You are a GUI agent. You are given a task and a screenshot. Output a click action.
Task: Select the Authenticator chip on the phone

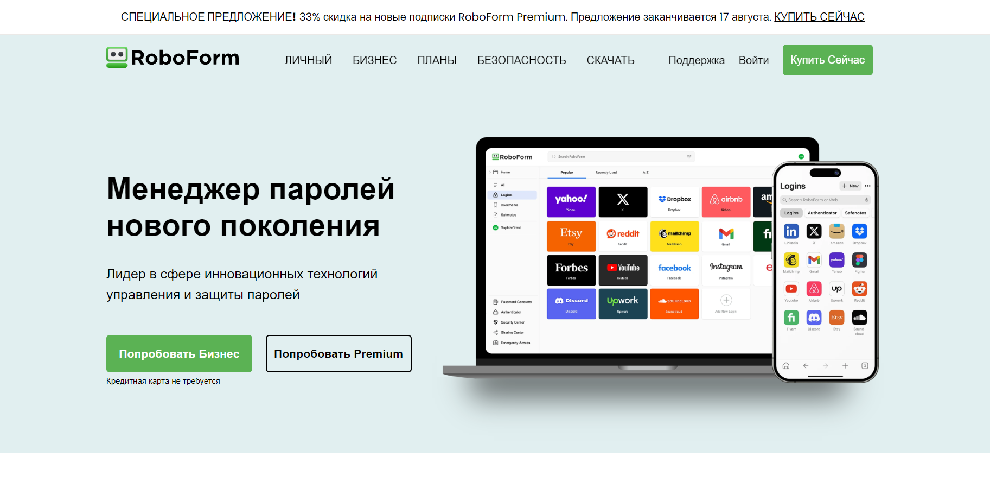coord(822,213)
